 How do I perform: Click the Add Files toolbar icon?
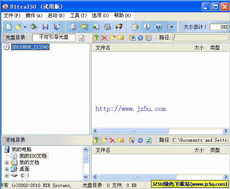point(135,27)
